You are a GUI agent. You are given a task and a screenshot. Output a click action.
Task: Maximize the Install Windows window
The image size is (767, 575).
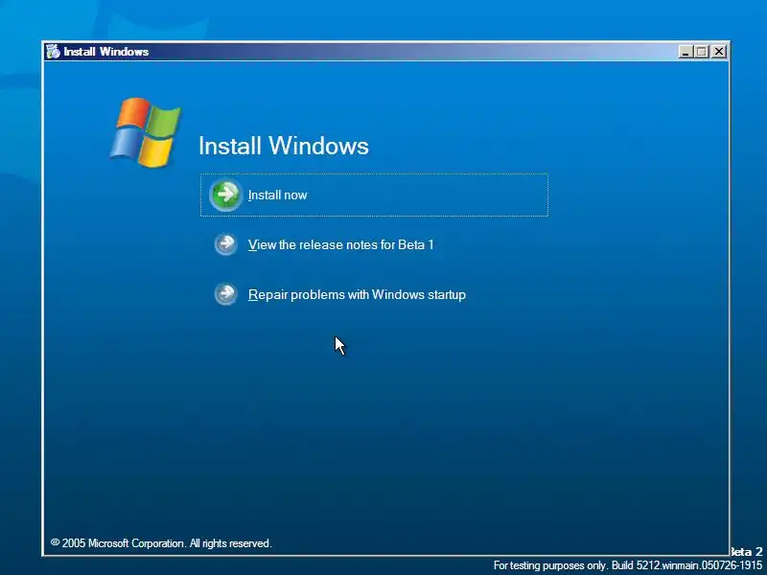pos(702,52)
